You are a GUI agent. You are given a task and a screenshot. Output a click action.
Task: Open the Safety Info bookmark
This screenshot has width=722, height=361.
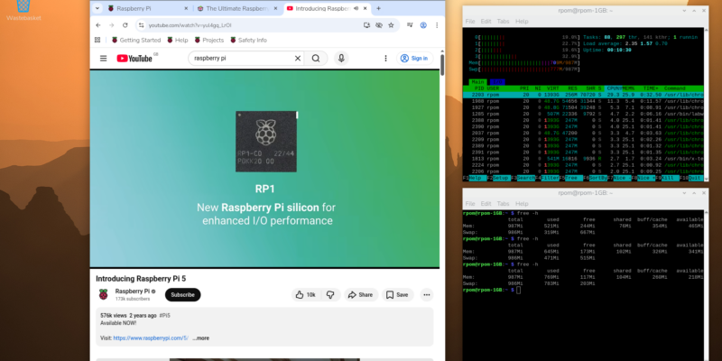click(x=248, y=40)
